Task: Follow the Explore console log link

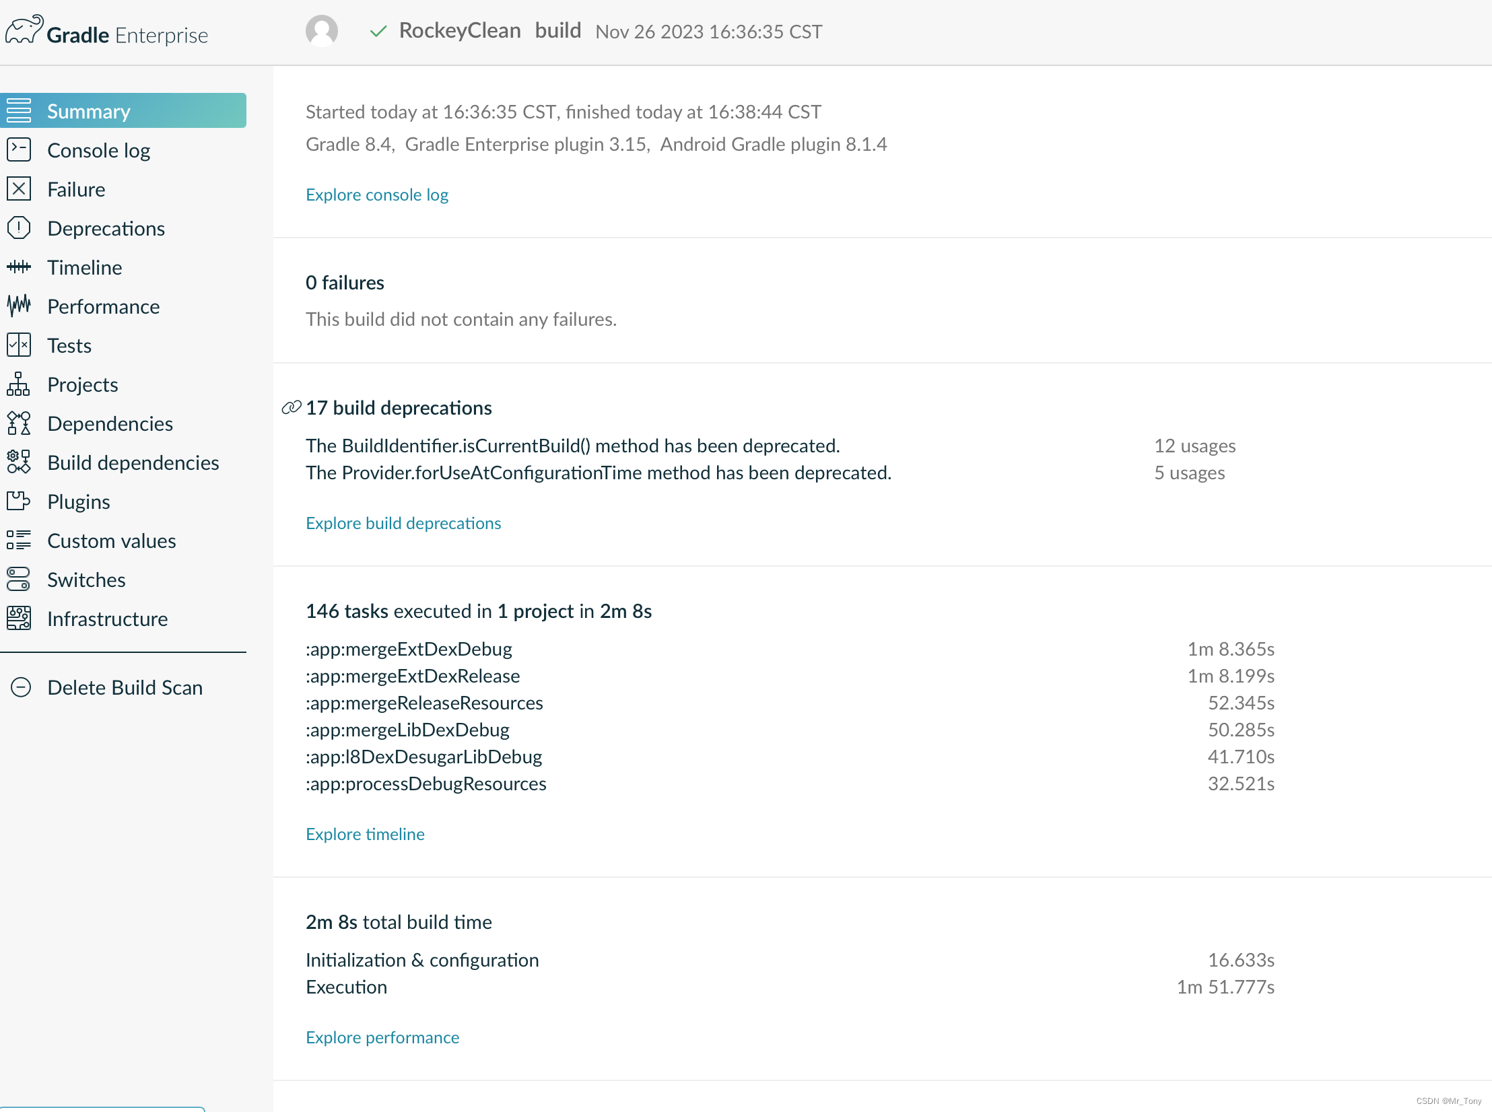Action: coord(376,195)
